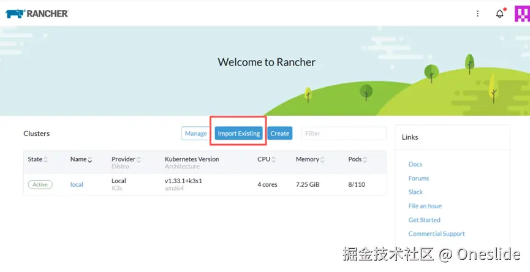Image resolution: width=530 pixels, height=272 pixels.
Task: Open the three-dot options menu
Action: pos(477,13)
